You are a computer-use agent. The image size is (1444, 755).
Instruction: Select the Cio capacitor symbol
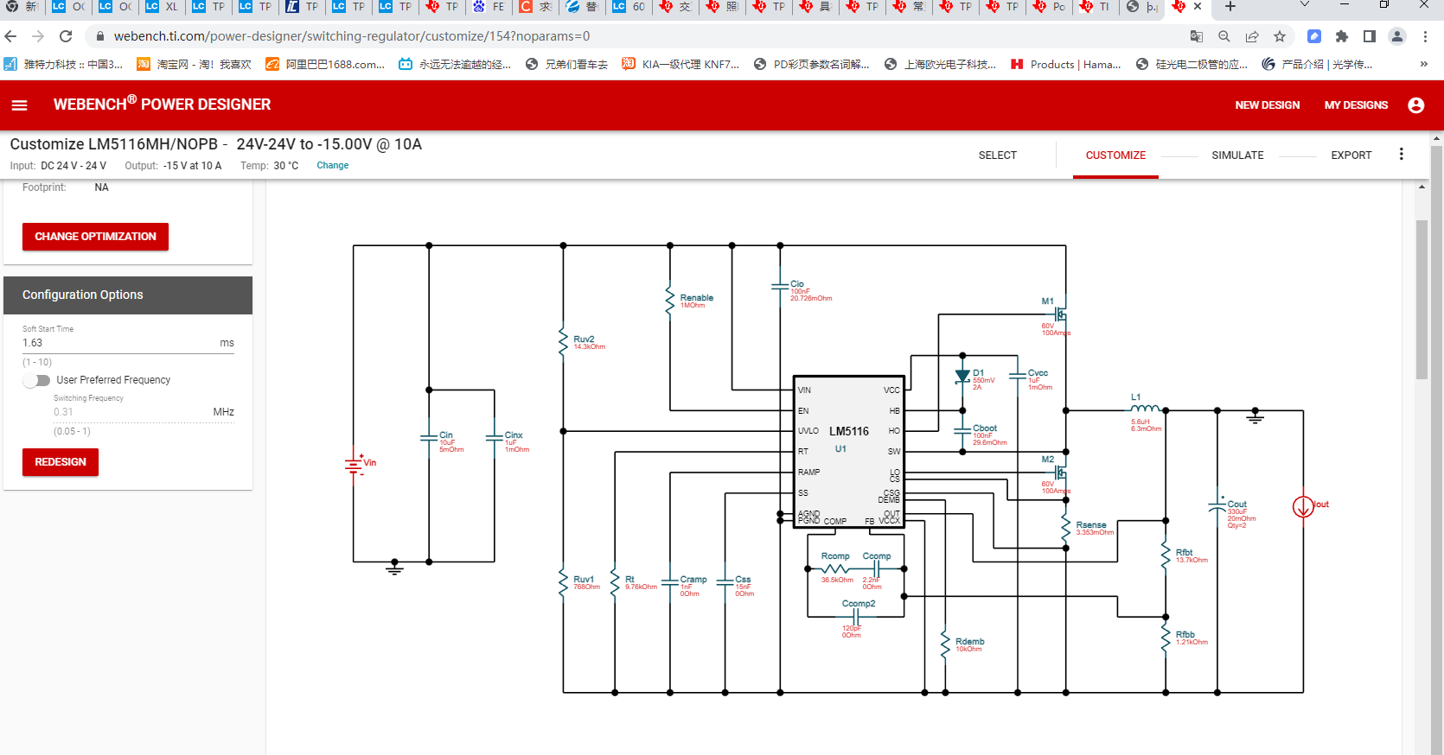780,287
